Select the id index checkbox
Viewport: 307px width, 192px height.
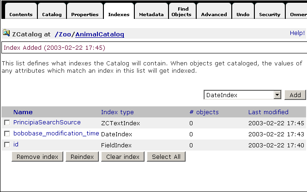pyautogui.click(x=7, y=145)
